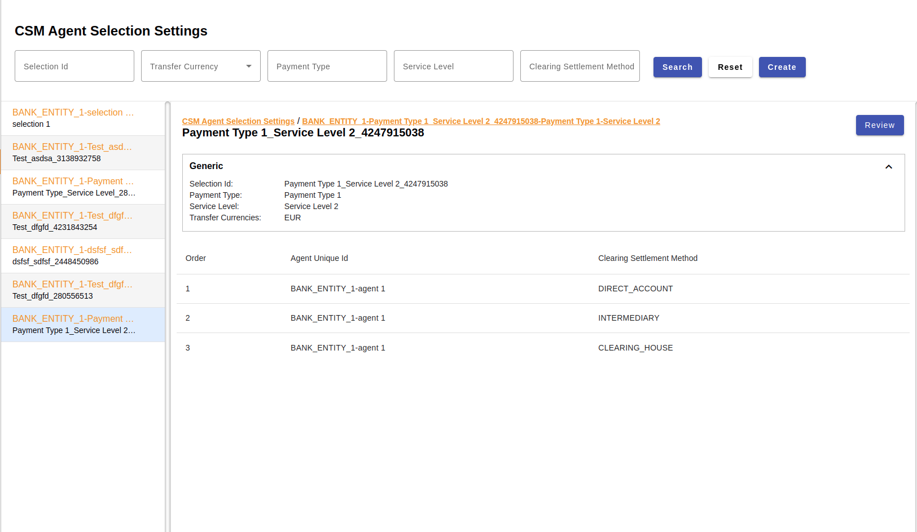Image resolution: width=917 pixels, height=532 pixels.
Task: Select the 'selection 1' list item
Action: click(x=82, y=118)
